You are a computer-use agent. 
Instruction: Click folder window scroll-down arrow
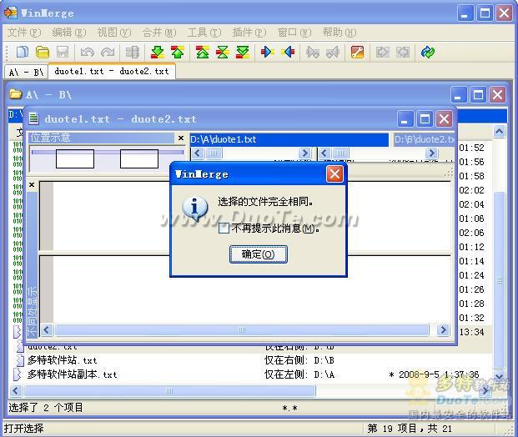pyautogui.click(x=499, y=376)
